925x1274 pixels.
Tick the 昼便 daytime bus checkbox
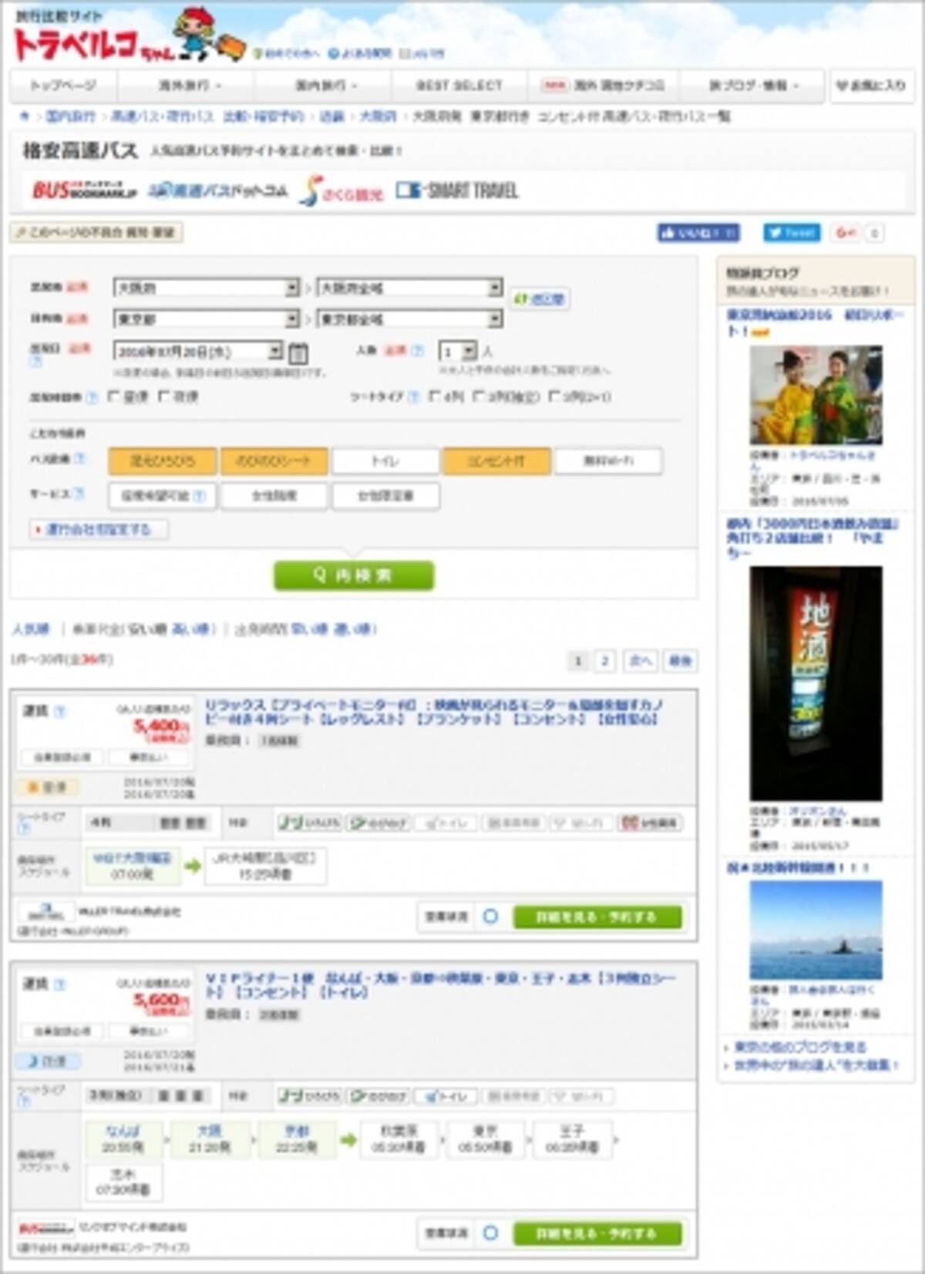(115, 397)
